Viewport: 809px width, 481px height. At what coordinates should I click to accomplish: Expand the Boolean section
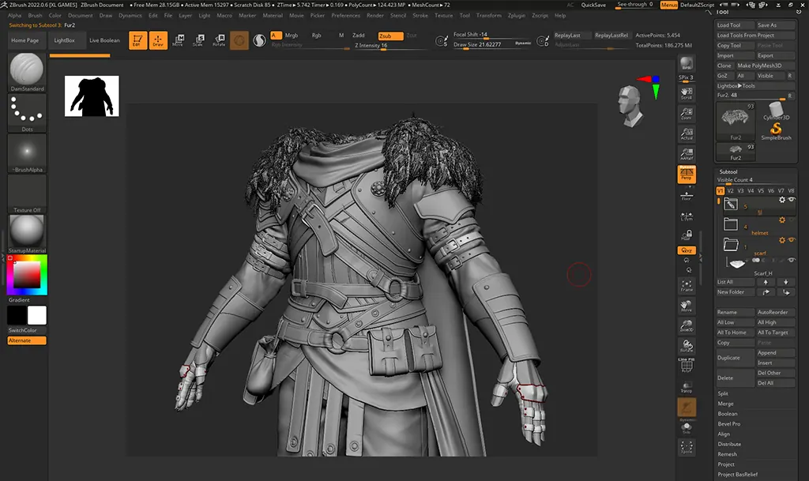(728, 413)
